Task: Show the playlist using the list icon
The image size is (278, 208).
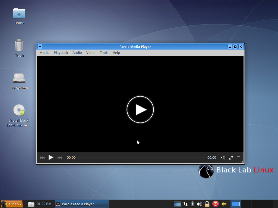Action: click(x=238, y=157)
